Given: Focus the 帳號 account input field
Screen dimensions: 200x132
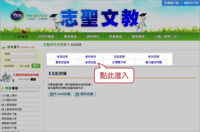Looking at the screenshot, I should point(23,54).
